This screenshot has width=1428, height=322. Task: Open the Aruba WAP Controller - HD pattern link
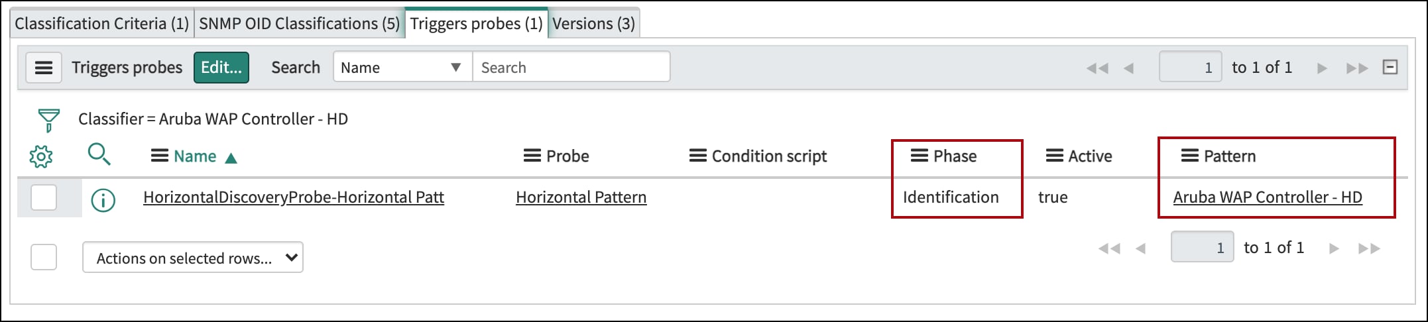(x=1268, y=197)
